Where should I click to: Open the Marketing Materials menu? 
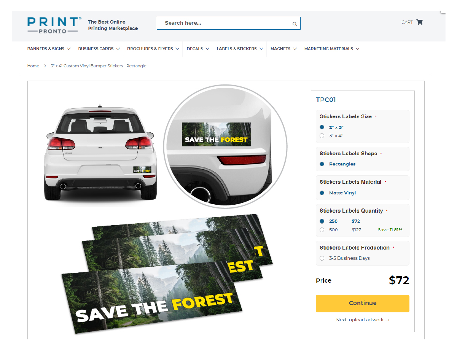point(332,49)
